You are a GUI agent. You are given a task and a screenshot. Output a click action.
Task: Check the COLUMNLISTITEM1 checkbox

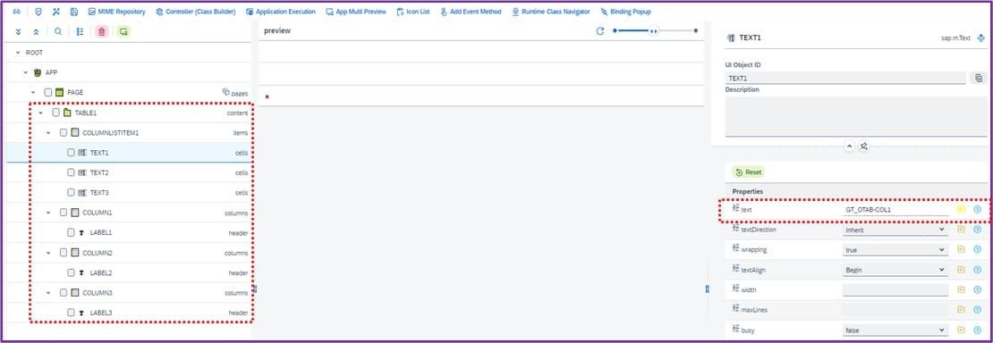[64, 133]
